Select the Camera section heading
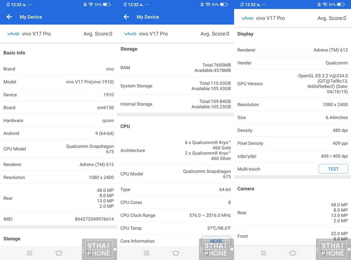351x260 pixels. pos(246,189)
